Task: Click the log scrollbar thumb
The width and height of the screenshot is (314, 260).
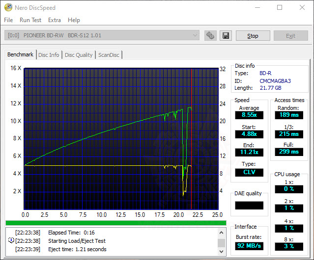Action: click(221, 243)
